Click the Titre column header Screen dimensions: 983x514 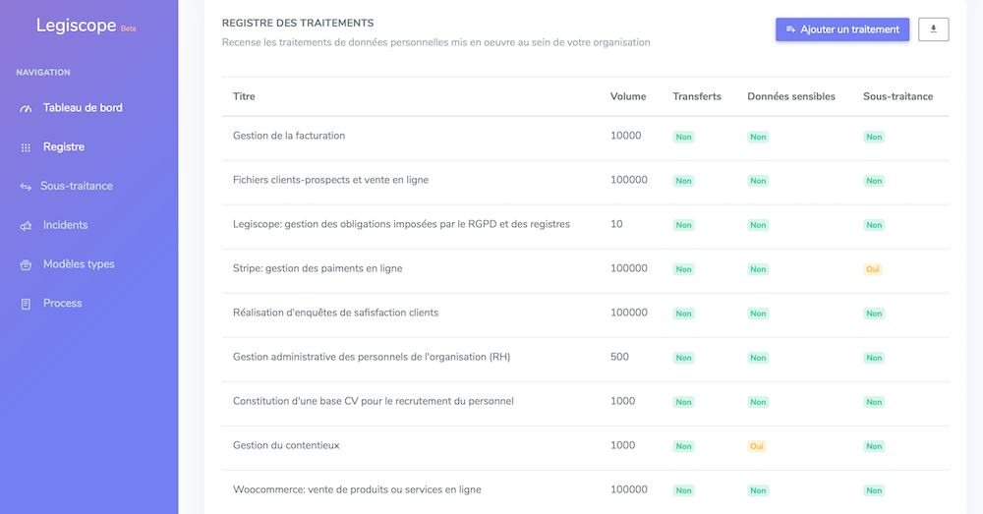244,96
